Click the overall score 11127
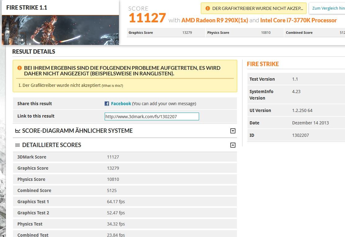This screenshot has height=237, width=345. click(147, 18)
